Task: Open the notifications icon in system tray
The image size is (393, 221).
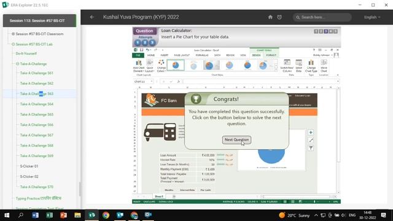Action: (383, 215)
